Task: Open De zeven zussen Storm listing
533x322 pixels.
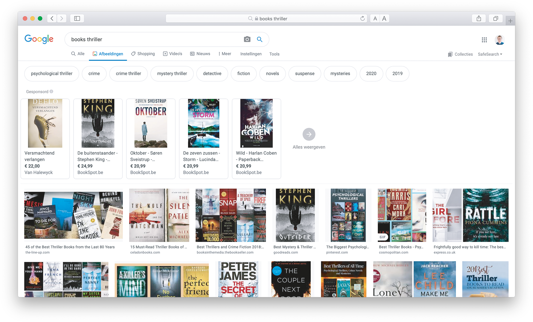Action: 204,139
